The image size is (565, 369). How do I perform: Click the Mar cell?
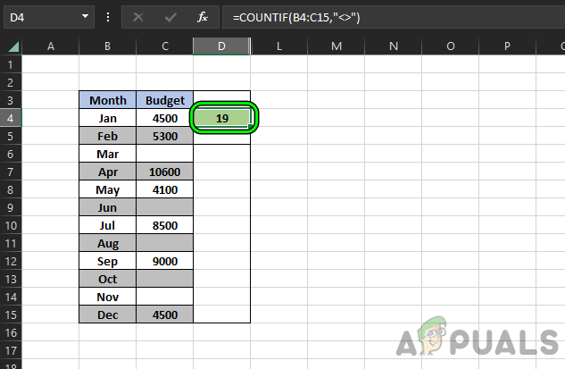pyautogui.click(x=108, y=154)
